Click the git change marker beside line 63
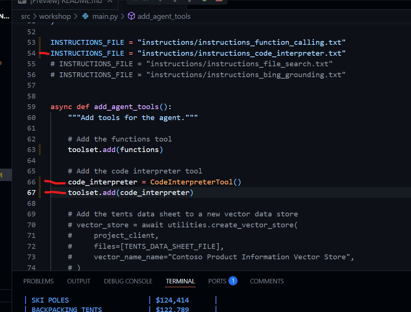 40,150
